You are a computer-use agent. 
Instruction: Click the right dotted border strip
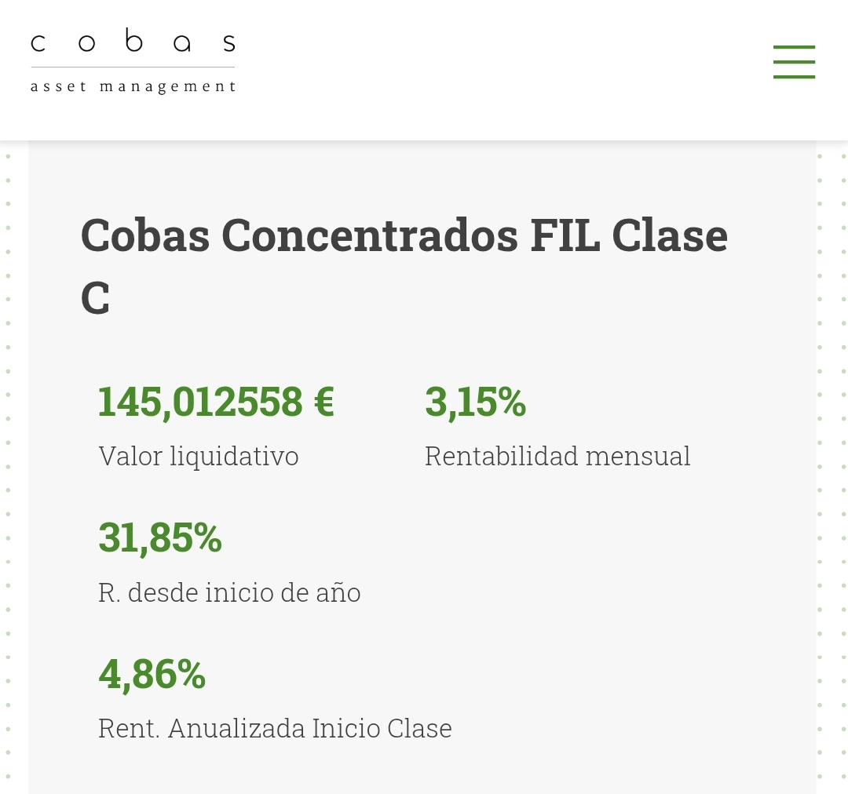pos(831,471)
